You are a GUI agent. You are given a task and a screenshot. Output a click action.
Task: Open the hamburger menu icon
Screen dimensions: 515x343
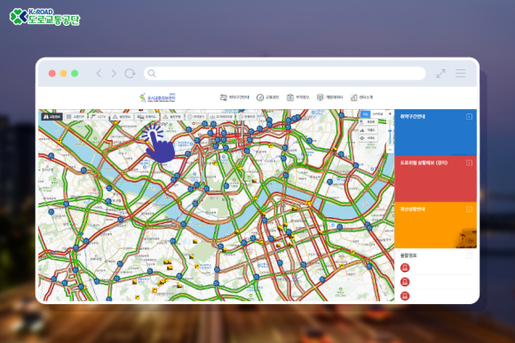click(460, 74)
